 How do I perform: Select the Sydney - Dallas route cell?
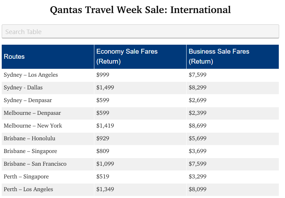[x=23, y=88]
